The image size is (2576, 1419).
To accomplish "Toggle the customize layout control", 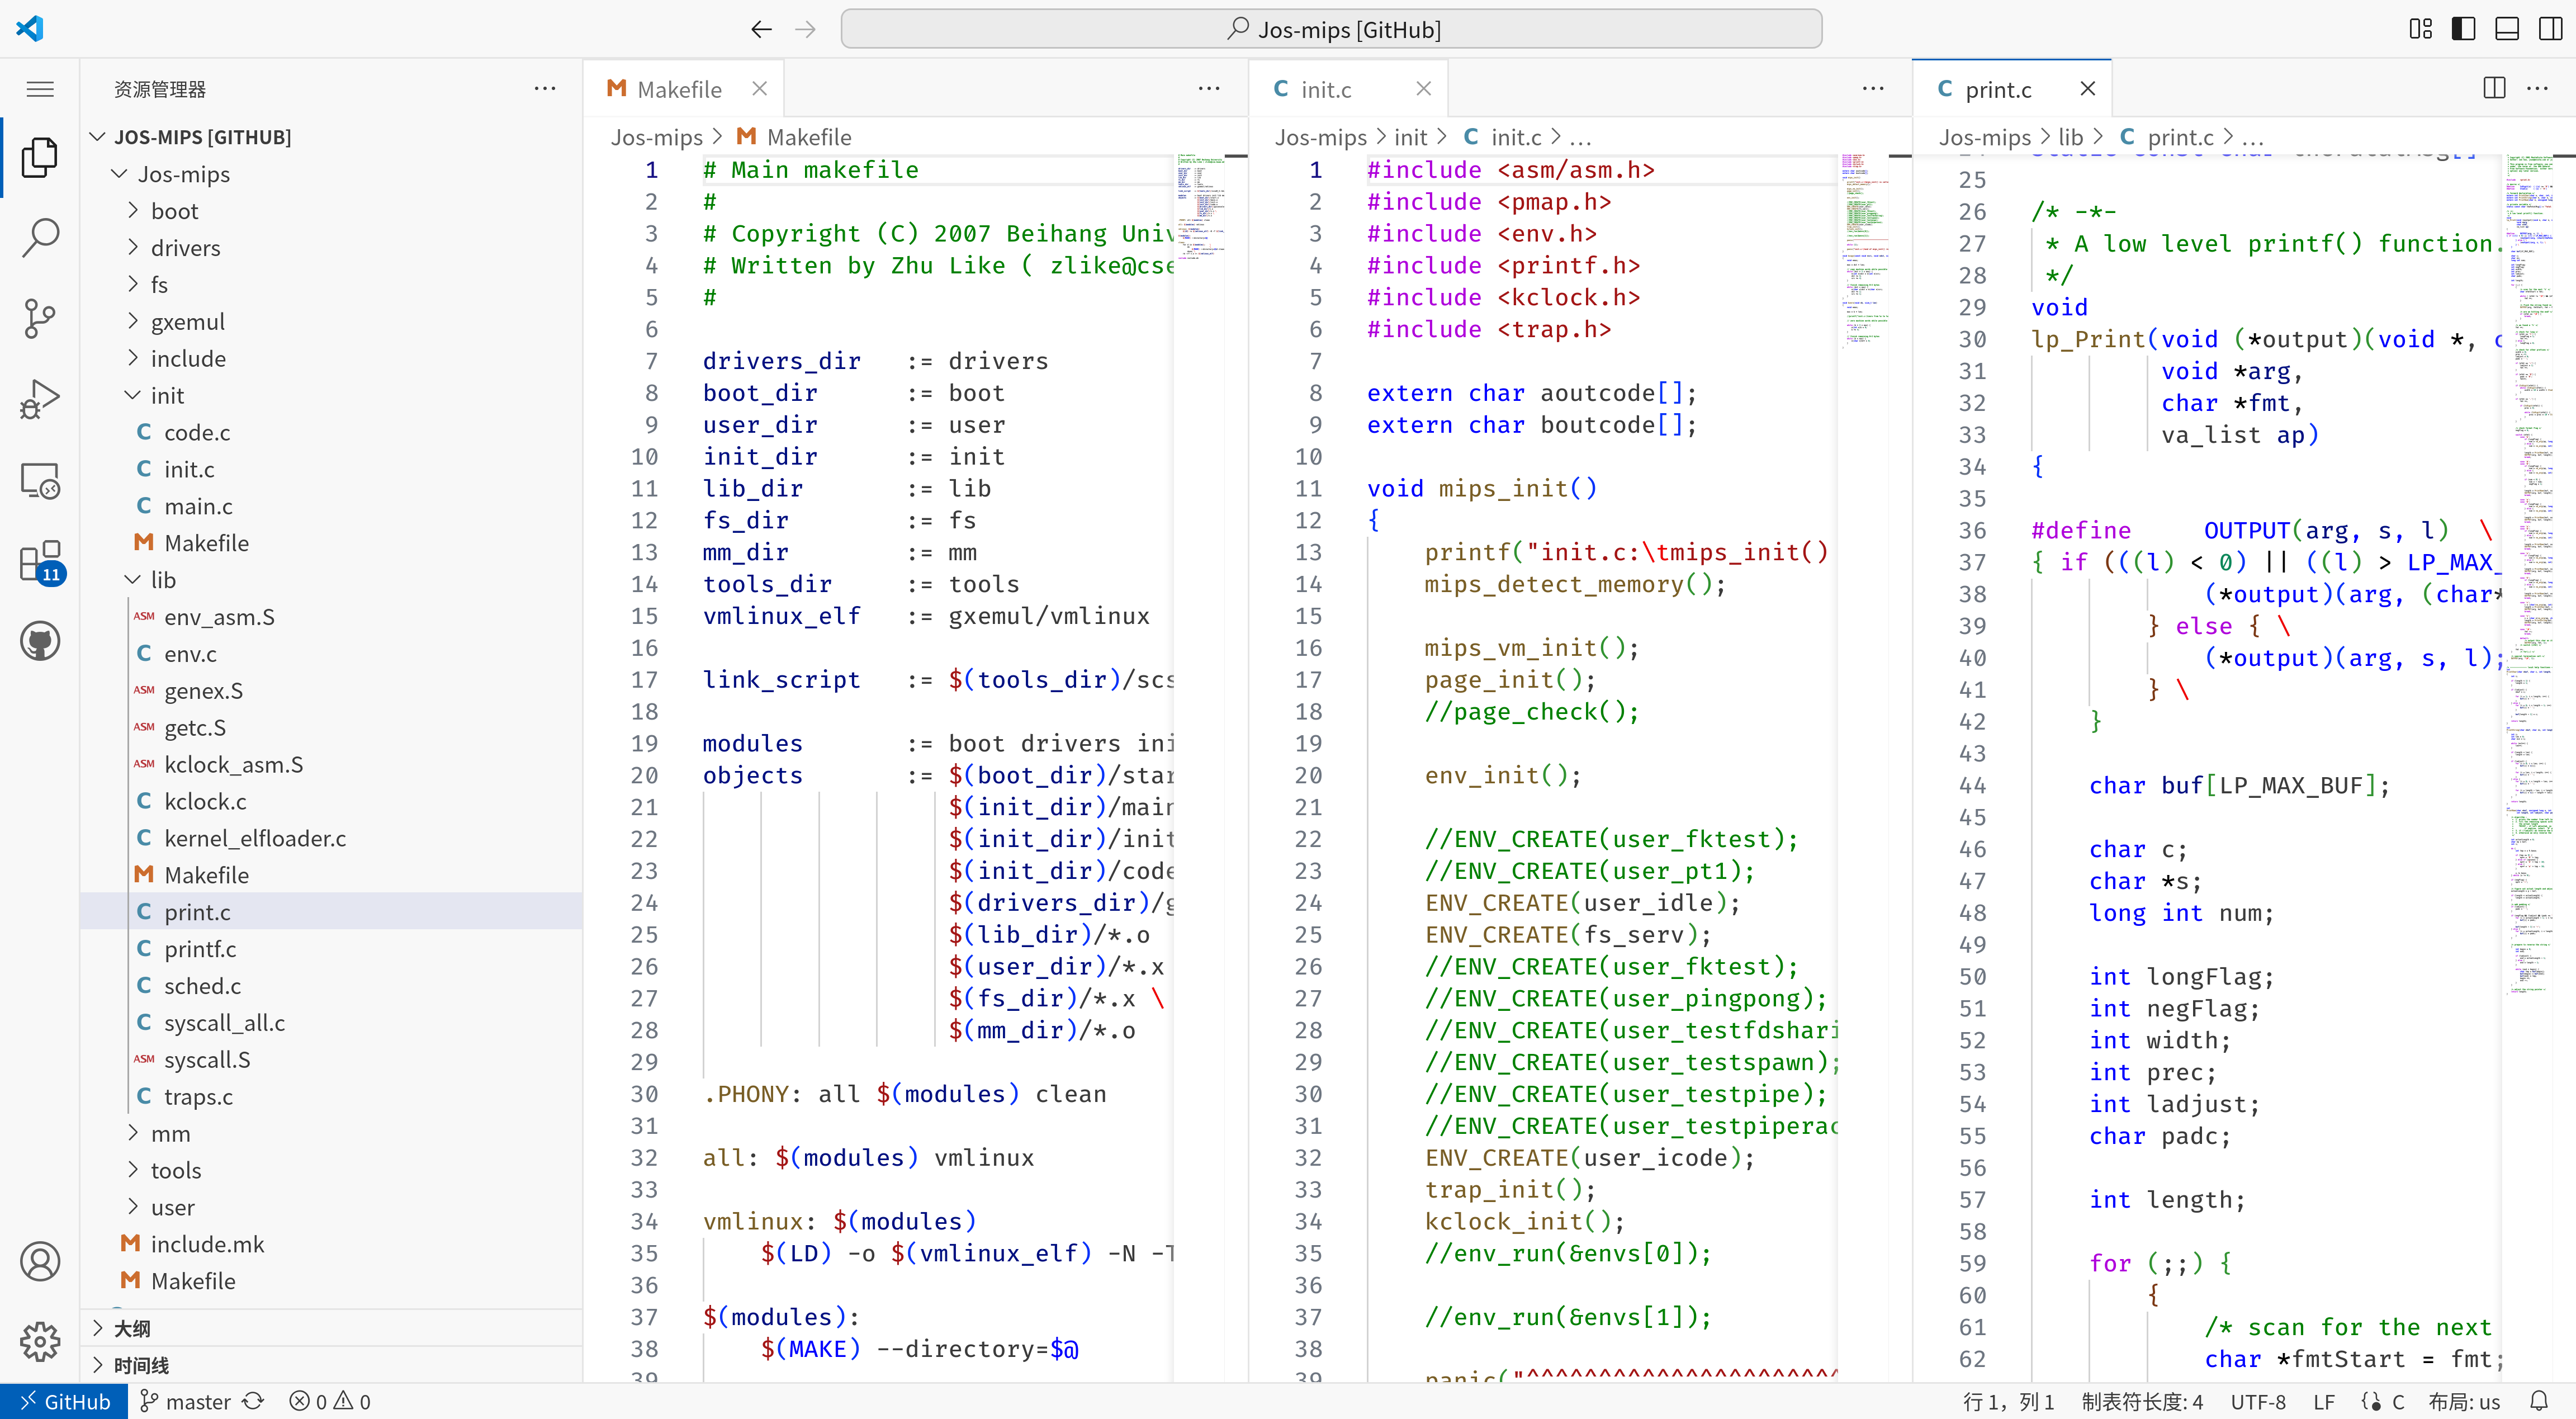I will (x=2419, y=28).
